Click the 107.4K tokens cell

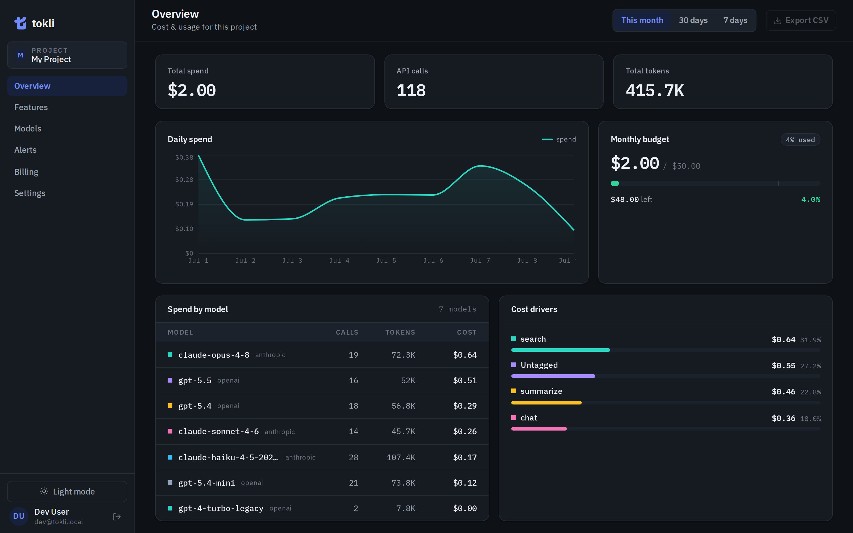401,457
